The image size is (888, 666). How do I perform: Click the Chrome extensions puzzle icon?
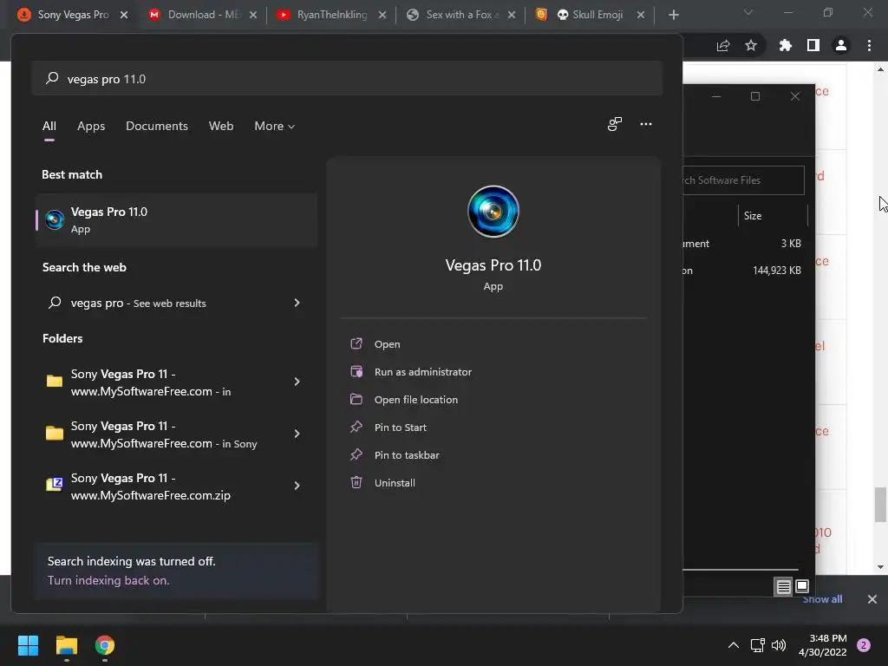(x=785, y=45)
